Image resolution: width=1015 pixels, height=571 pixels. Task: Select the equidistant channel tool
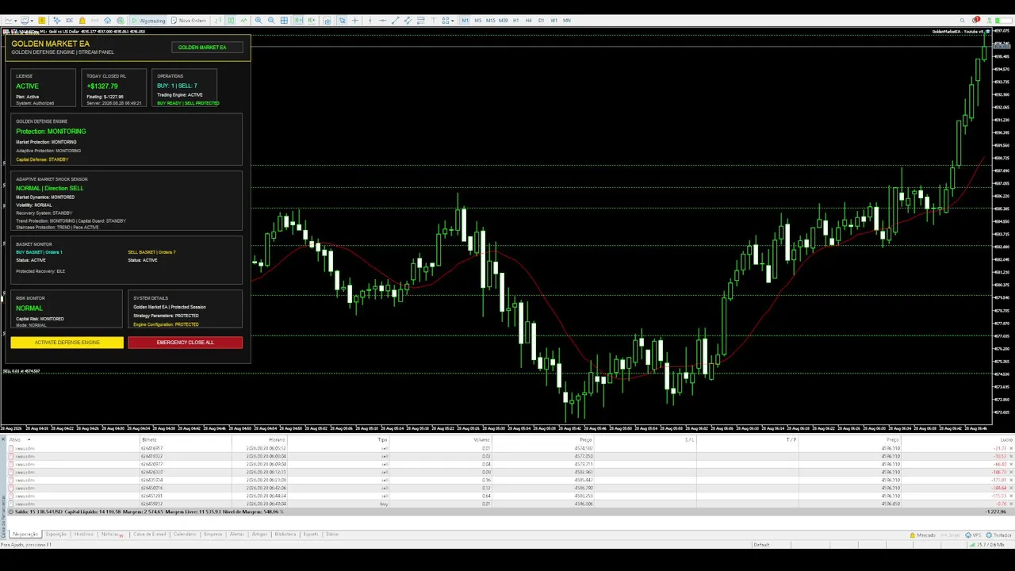click(x=408, y=20)
